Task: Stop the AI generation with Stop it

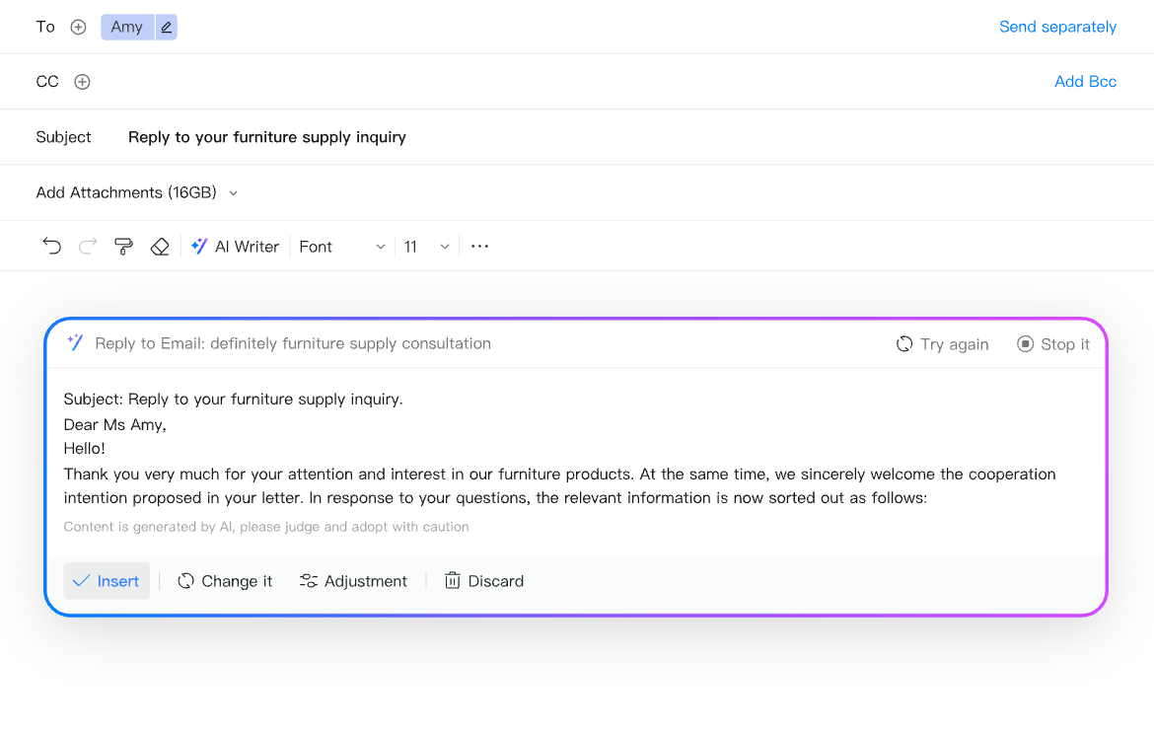Action: tap(1053, 344)
